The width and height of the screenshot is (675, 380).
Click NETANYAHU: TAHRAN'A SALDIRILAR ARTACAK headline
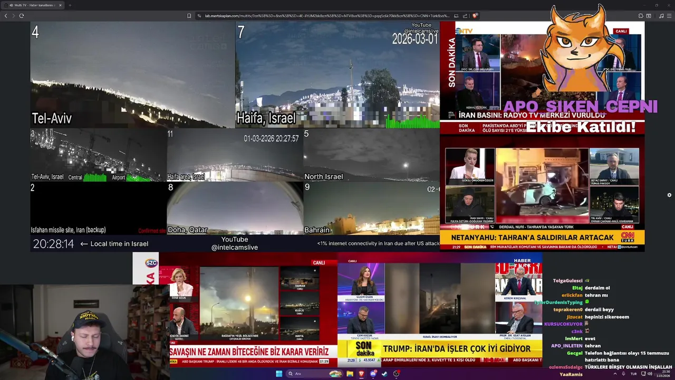(x=533, y=237)
